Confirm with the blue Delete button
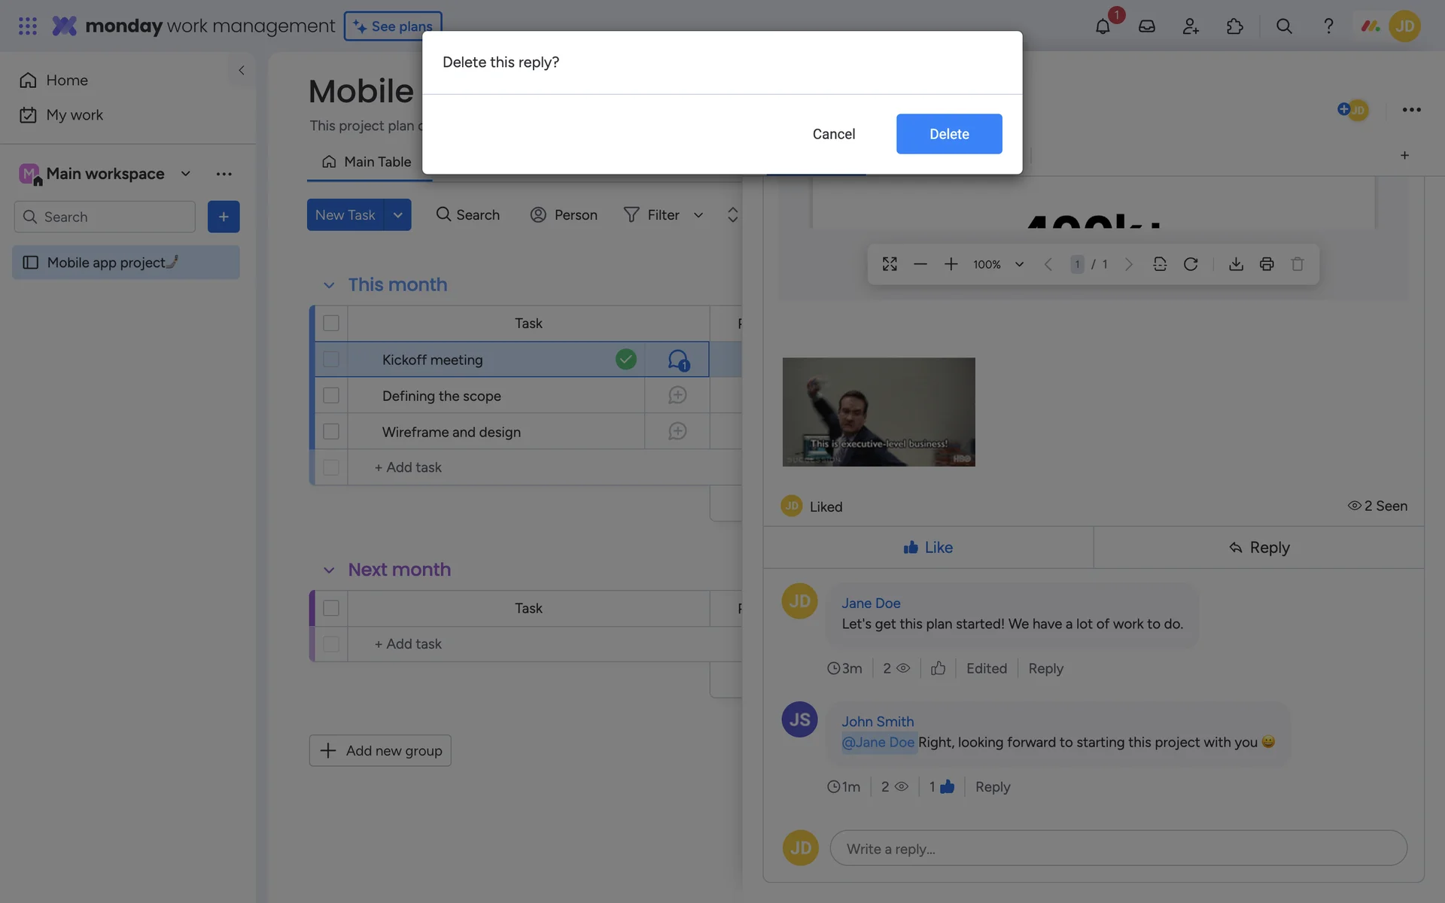The width and height of the screenshot is (1445, 903). [948, 134]
